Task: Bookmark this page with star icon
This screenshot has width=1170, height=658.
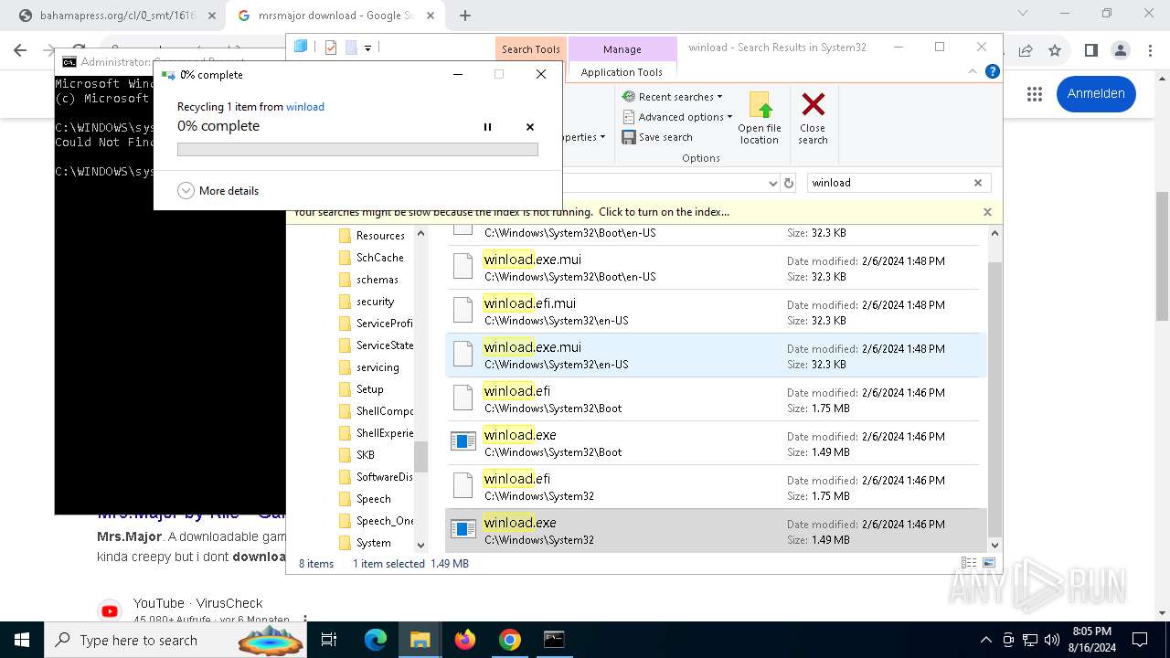Action: tap(1055, 51)
